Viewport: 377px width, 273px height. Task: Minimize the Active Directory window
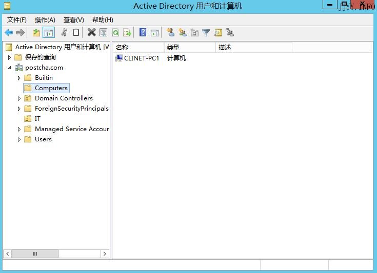click(330, 5)
